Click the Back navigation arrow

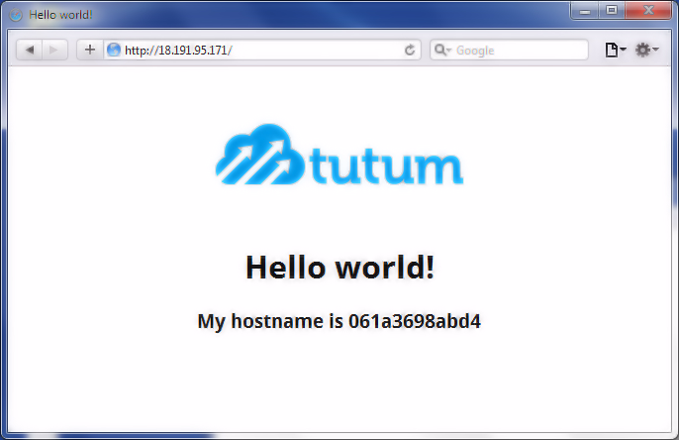pyautogui.click(x=29, y=50)
